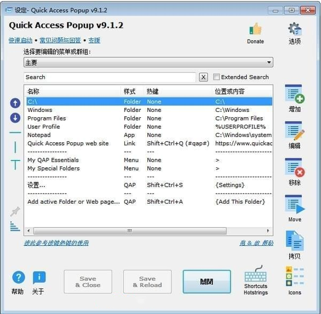321x314 pixels.
Task: Click the 位置或内容 column header
Action: pos(242,91)
